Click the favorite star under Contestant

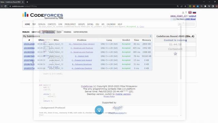point(175,54)
